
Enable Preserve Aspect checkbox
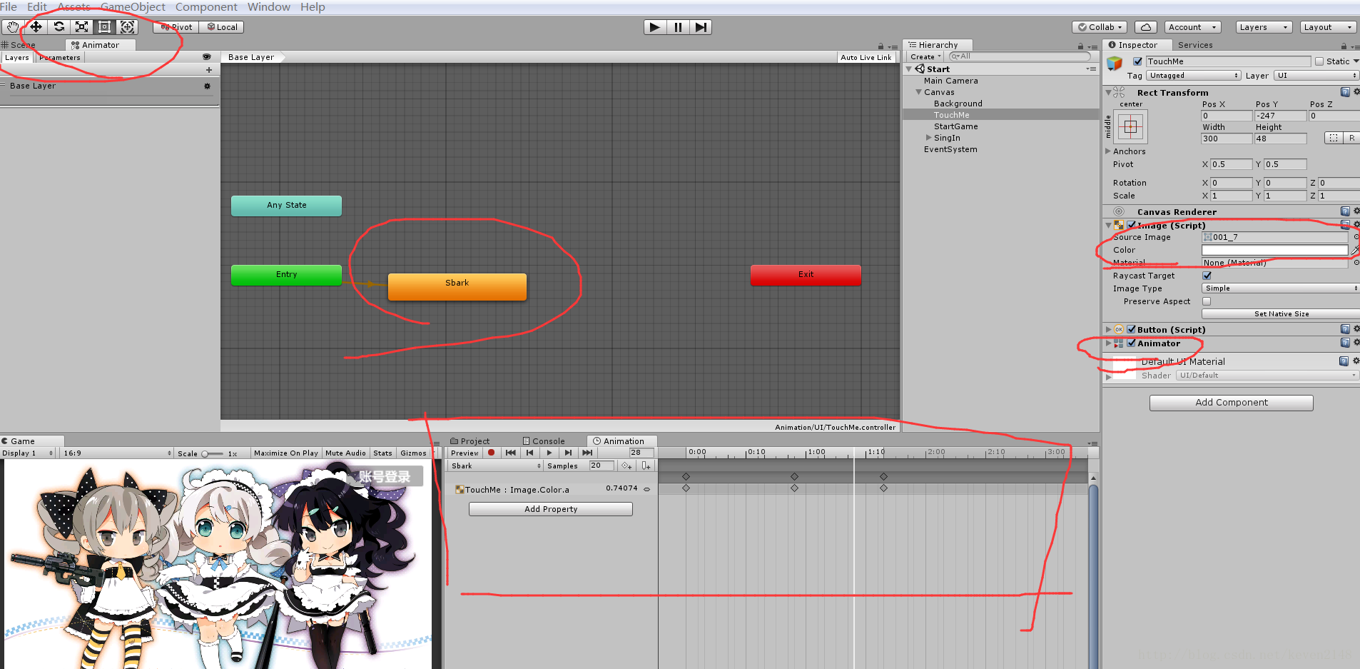1207,301
